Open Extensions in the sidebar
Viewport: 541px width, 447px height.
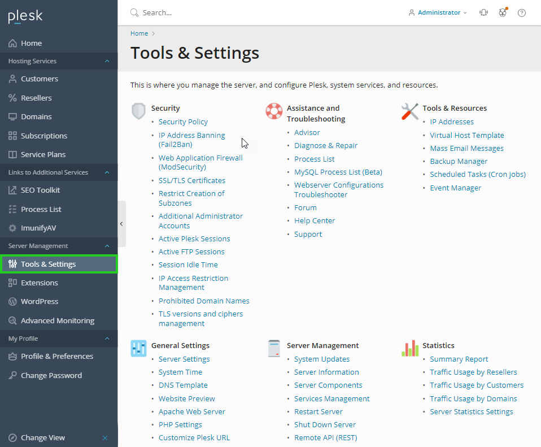click(40, 283)
